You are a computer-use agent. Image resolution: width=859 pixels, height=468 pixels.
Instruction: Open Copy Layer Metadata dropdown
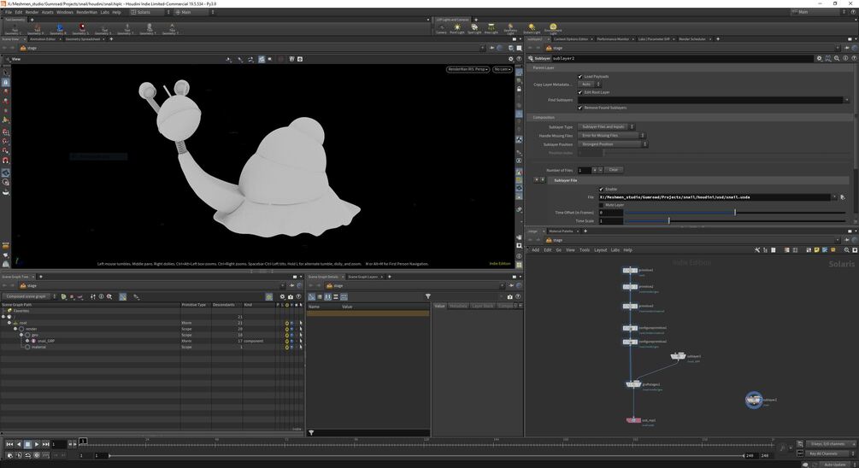pyautogui.click(x=590, y=85)
